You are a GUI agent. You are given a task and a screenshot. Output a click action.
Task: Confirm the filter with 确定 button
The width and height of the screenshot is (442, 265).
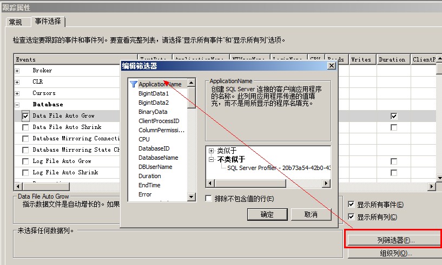pyautogui.click(x=267, y=214)
